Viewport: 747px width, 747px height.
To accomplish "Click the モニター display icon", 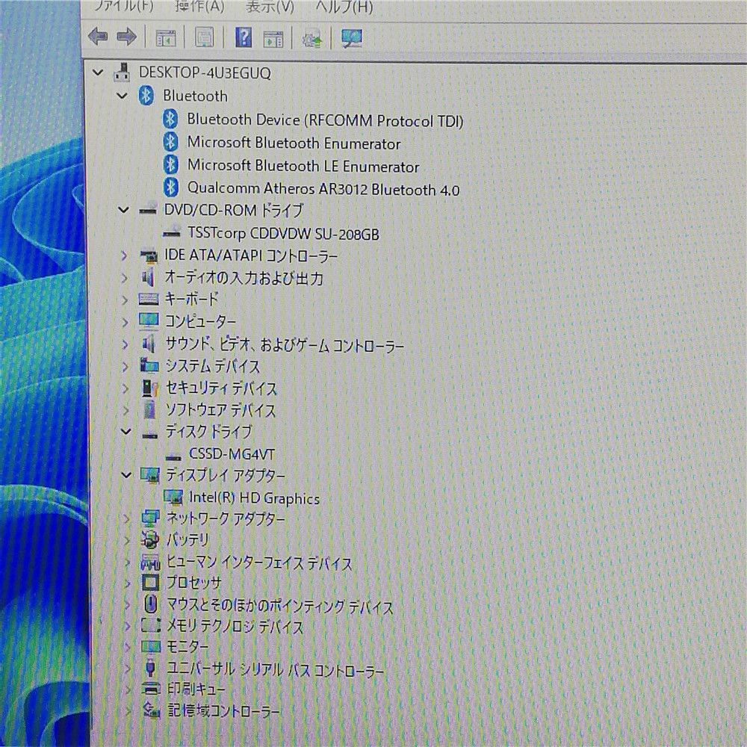I will coord(152,646).
